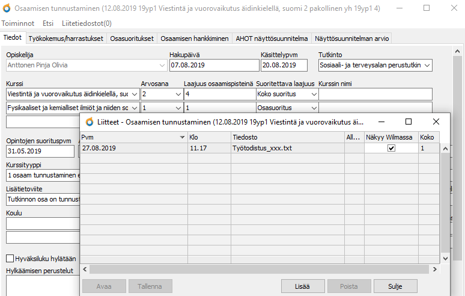Maximize the Liitteet dialog window
This screenshot has height=296, width=465.
(x=408, y=122)
